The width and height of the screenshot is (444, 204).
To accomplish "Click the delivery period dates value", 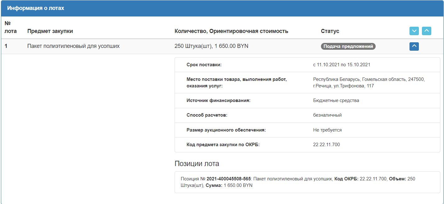I will click(341, 65).
